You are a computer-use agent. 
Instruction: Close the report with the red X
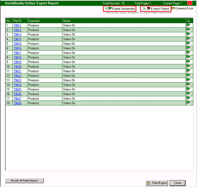pos(190,3)
